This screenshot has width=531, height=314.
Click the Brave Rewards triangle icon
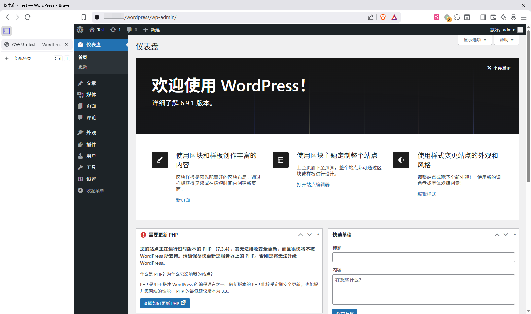(394, 17)
